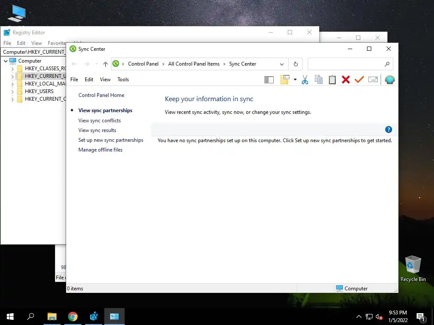Select HKEY_USERS in registry tree
Screen dimensions: 434x325
[39, 91]
